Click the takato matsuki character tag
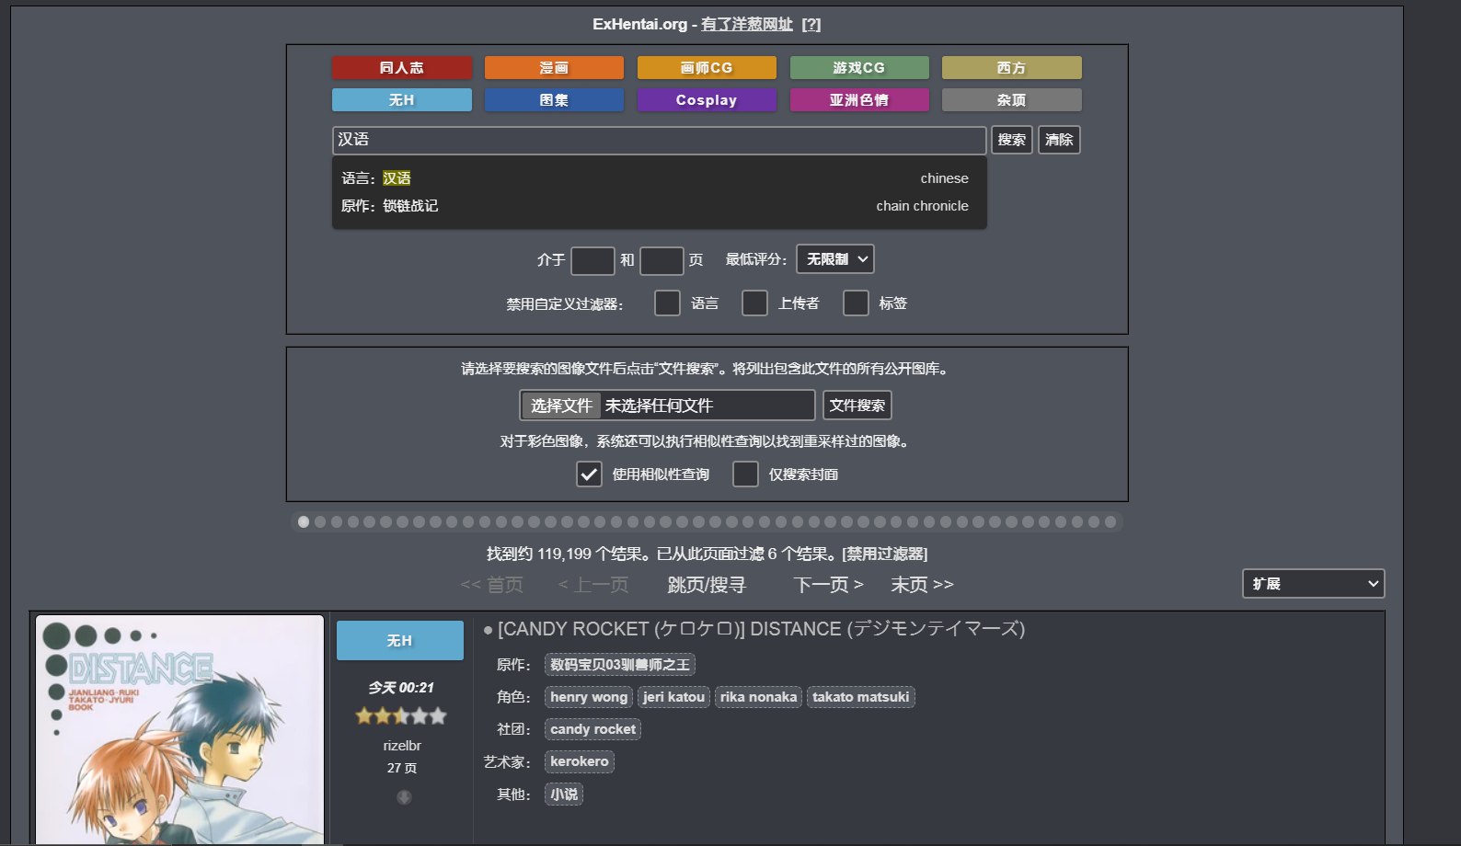Viewport: 1461px width, 846px height. coord(860,697)
